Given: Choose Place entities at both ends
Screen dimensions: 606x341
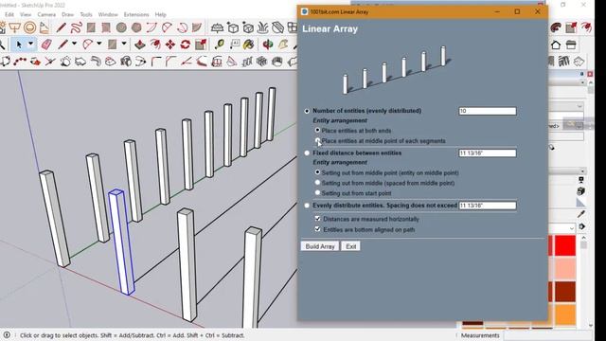Looking at the screenshot, I should [x=317, y=131].
